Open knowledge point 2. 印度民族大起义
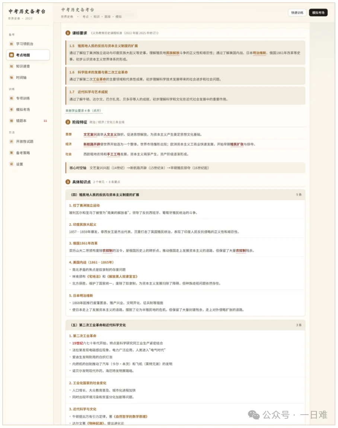Screen dimensions: 338x428 click(83, 225)
